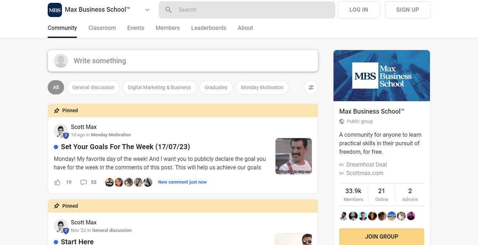Viewport: 478px width, 245px height.
Task: Click the second member avatar in sidebar
Action: [x=353, y=216]
